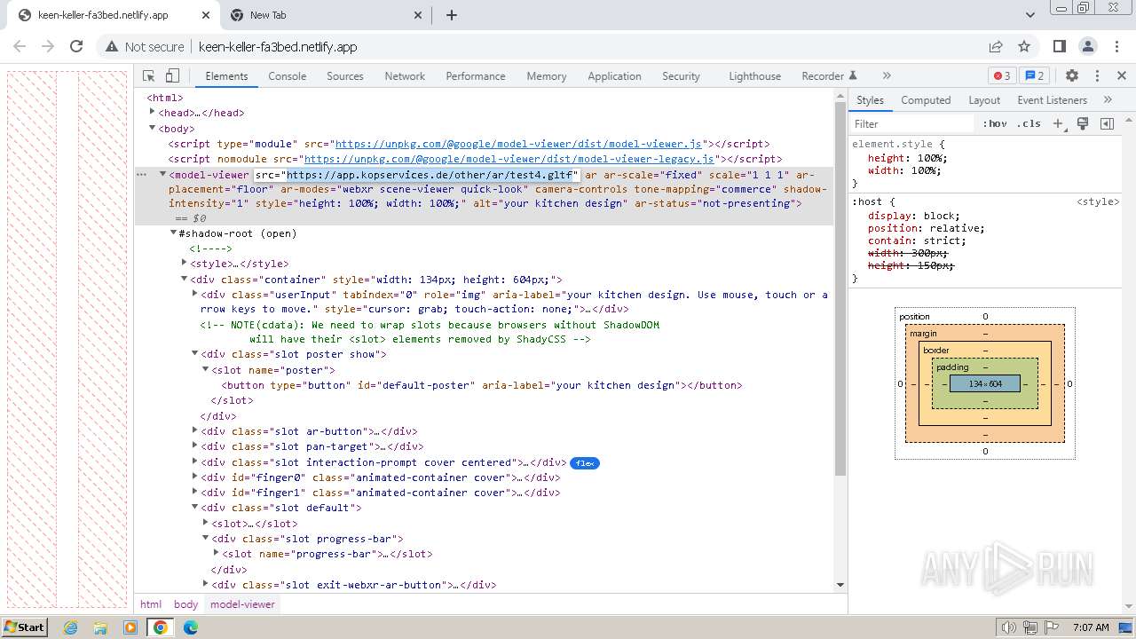The width and height of the screenshot is (1136, 639).
Task: Reload the page with refresh icon
Action: click(76, 46)
